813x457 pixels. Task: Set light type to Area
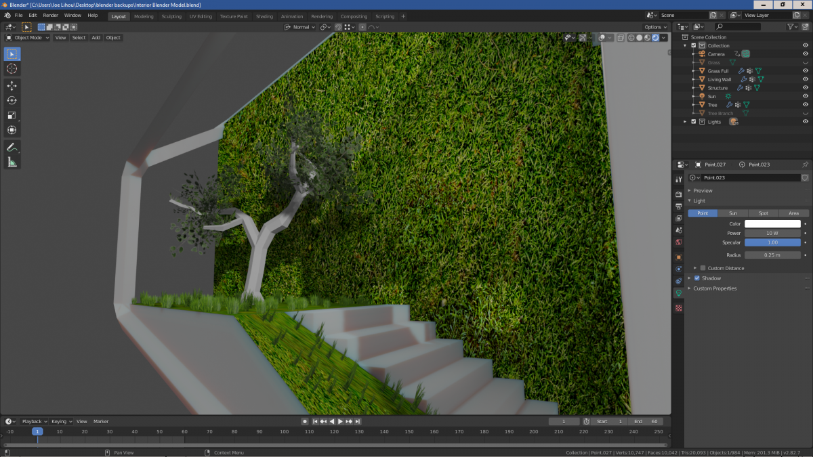point(793,213)
